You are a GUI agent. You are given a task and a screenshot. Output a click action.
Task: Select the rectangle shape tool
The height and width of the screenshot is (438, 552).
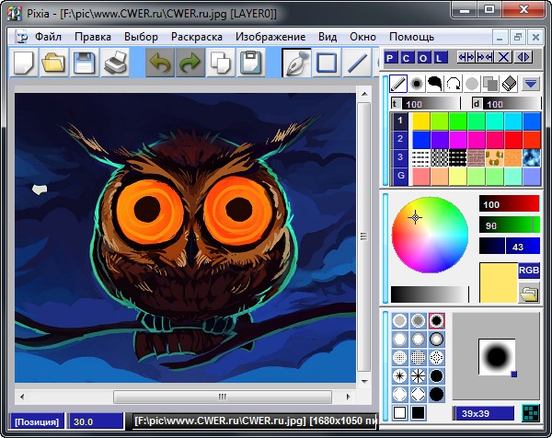pyautogui.click(x=327, y=63)
